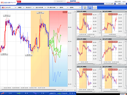Open the third toolbar dropdown after timeframe
This screenshot has height=95, width=127.
click(30, 8)
